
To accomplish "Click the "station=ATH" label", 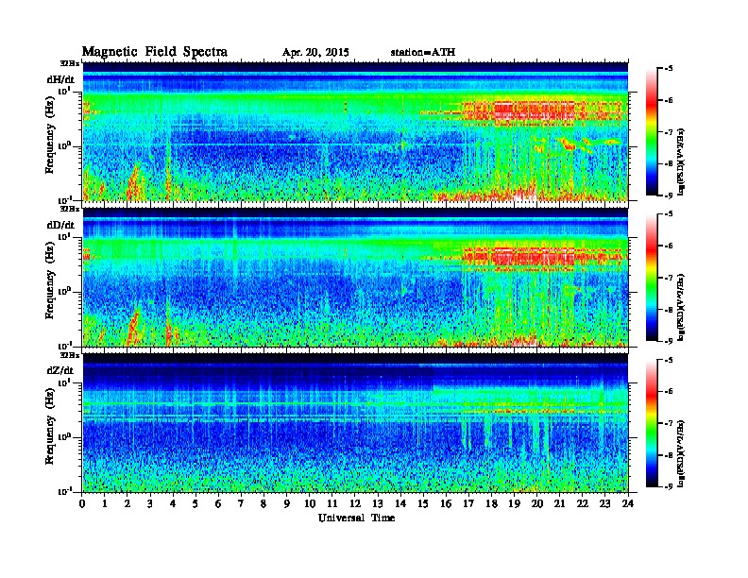I will 423,53.
